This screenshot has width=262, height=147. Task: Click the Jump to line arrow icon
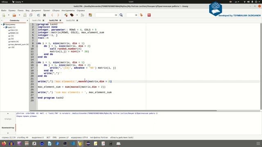coord(141,15)
